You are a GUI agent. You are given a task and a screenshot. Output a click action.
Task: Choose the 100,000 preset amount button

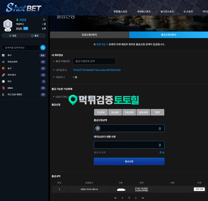(x=129, y=112)
